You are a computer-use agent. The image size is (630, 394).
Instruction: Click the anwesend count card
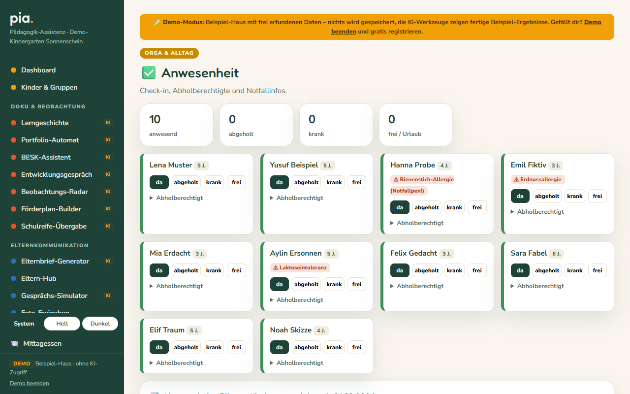(x=177, y=125)
